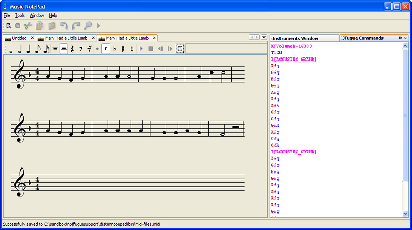Open the document list dropdown arrow

coord(264,37)
